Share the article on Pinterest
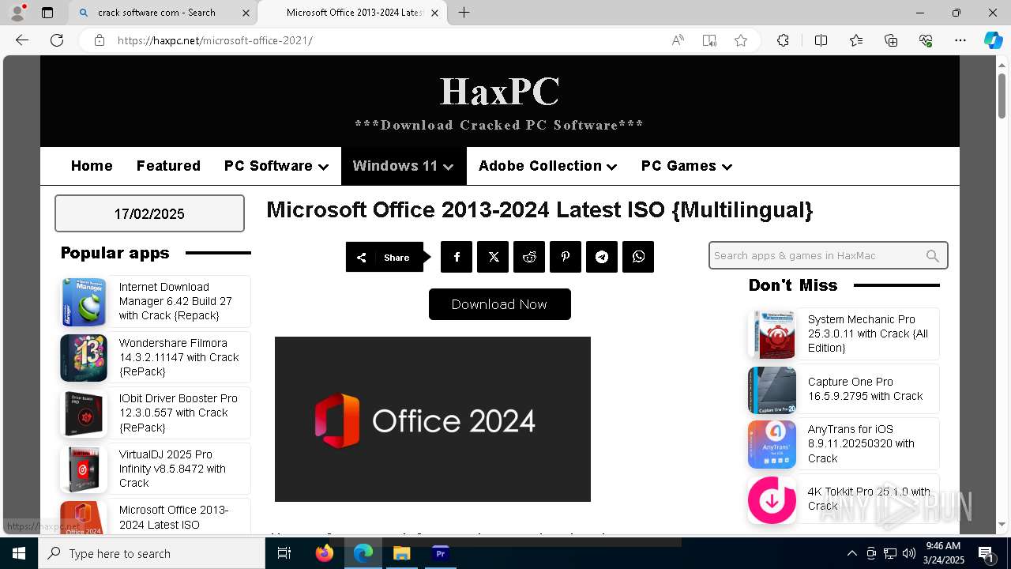This screenshot has width=1011, height=569. click(x=566, y=257)
